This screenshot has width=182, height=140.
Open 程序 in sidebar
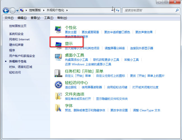click(12, 50)
